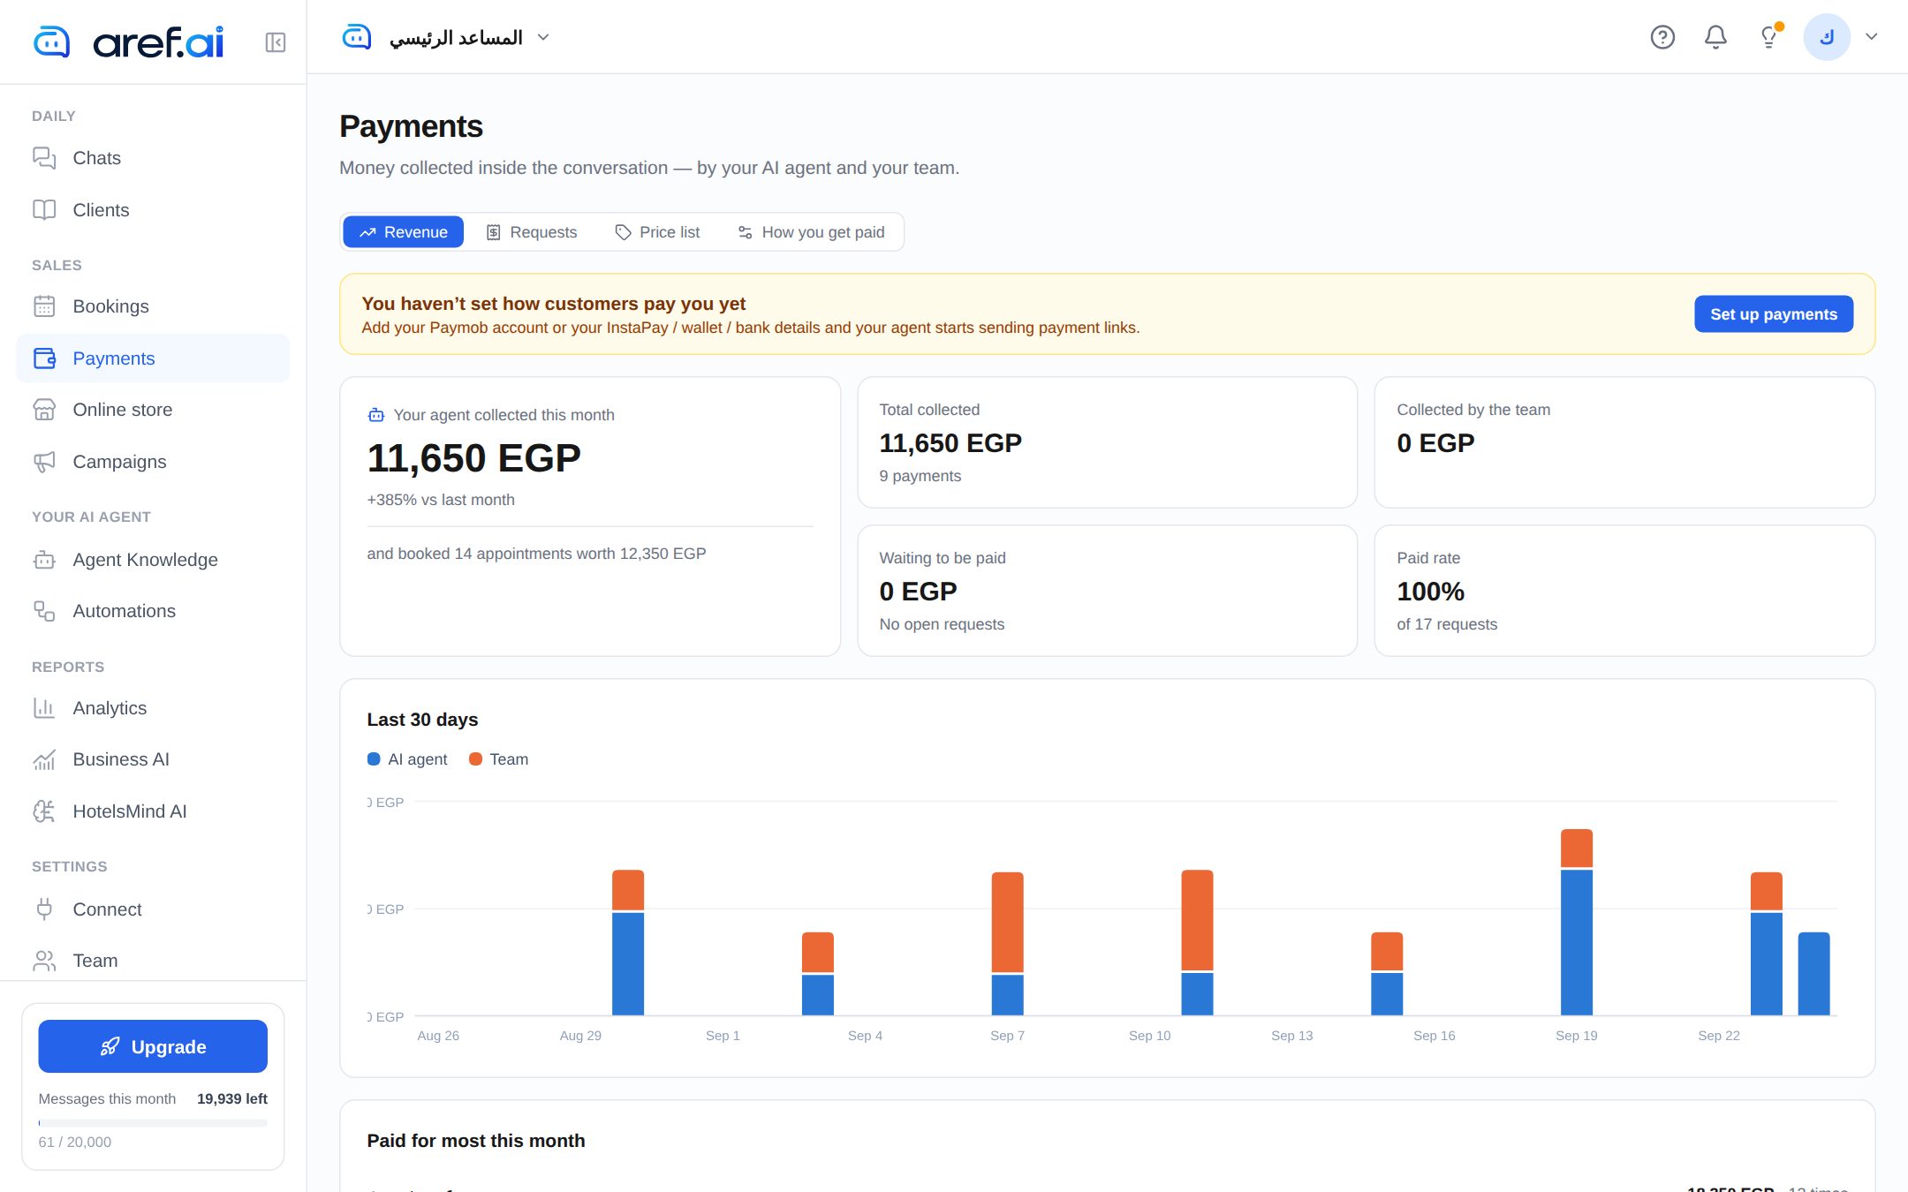Open the assistant selector dropdown chevron
Viewport: 1908px width, 1192px height.
[x=543, y=37]
